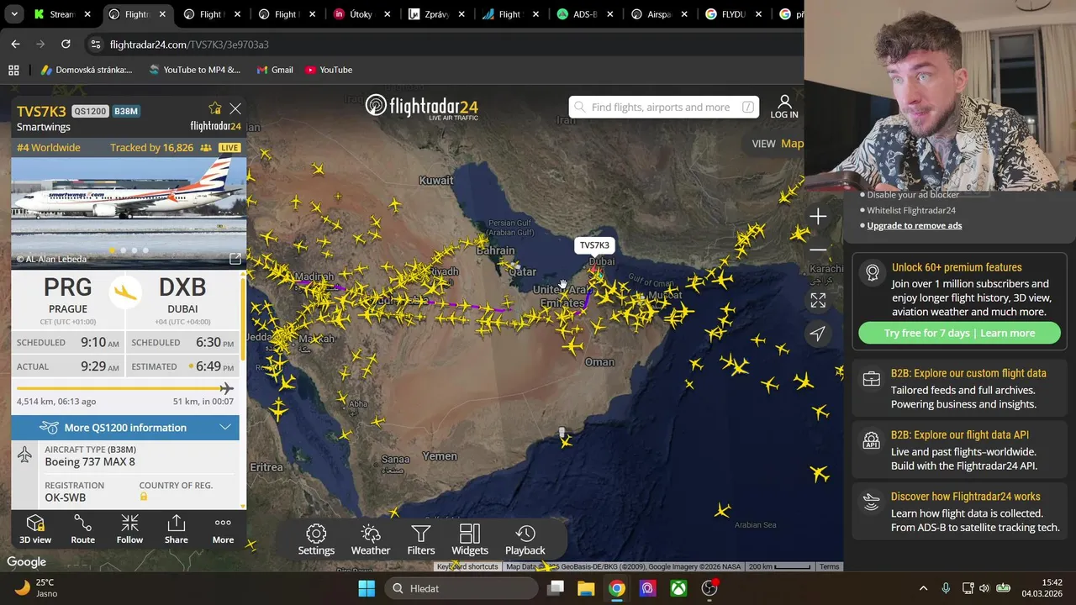Select third photo dot in aircraft carousel
1076x605 pixels.
[134, 250]
